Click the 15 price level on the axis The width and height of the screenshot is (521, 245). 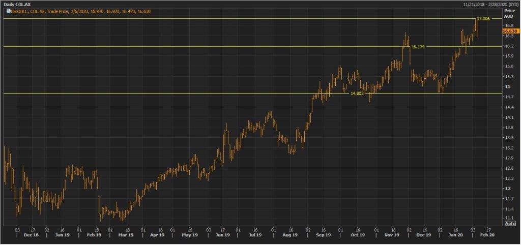pos(507,86)
